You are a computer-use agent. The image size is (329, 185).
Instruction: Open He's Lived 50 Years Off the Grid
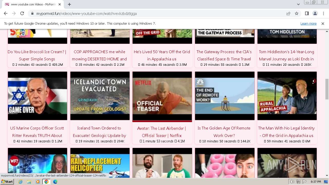[x=162, y=55]
